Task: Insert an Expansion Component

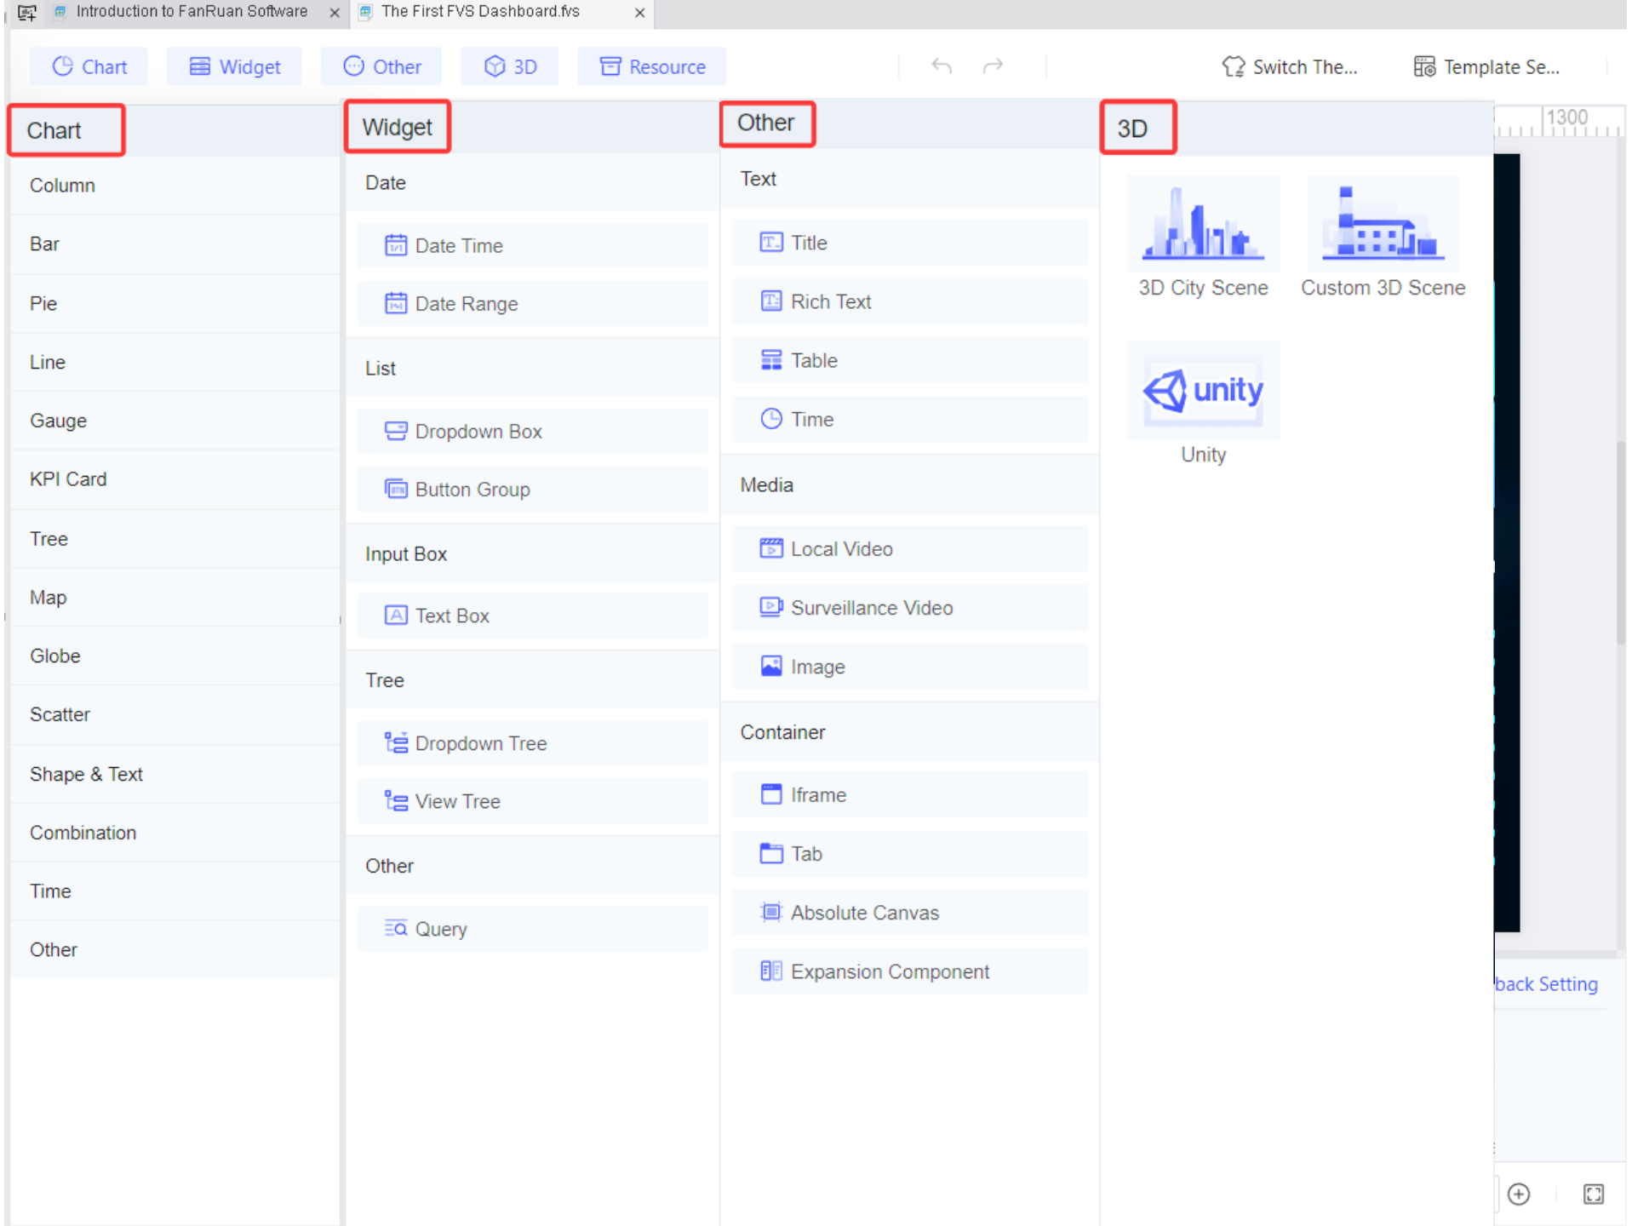Action: 890,971
